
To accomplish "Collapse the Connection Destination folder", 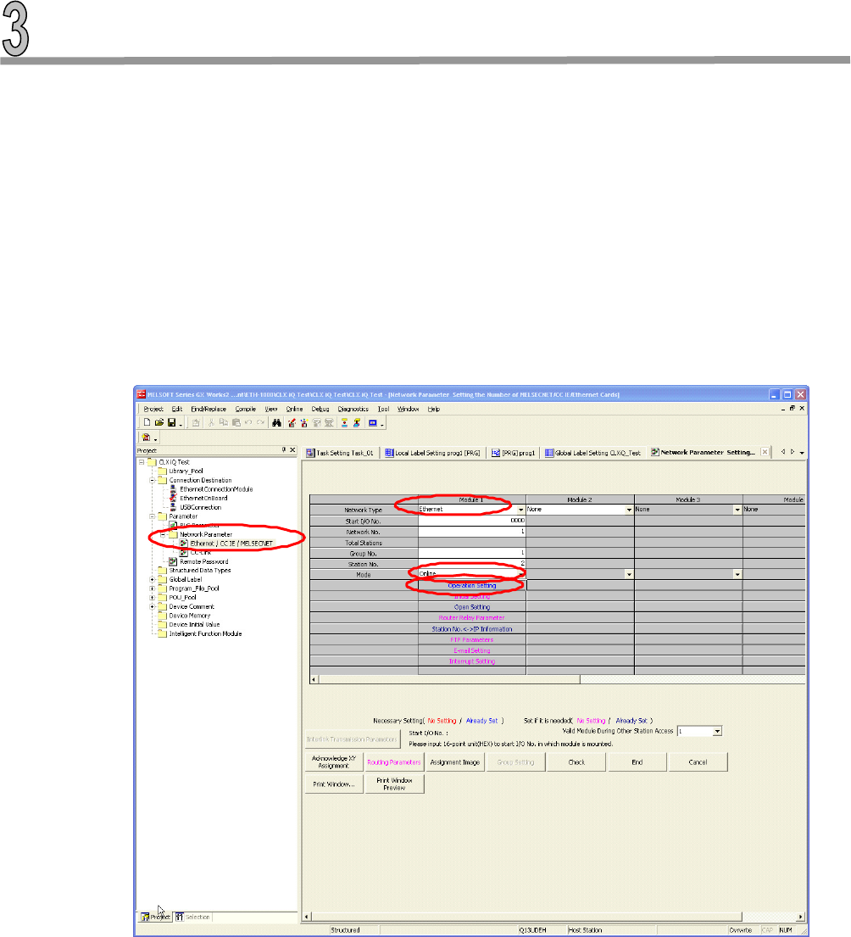I will click(153, 481).
